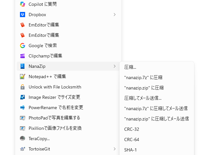Select '"nanazip.7z" に圧縮してメール送信'
Image resolution: width=206 pixels, height=155 pixels.
(157, 108)
